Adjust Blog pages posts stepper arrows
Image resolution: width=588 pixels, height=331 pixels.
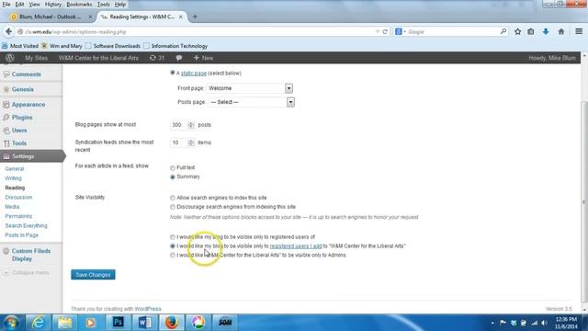[191, 125]
